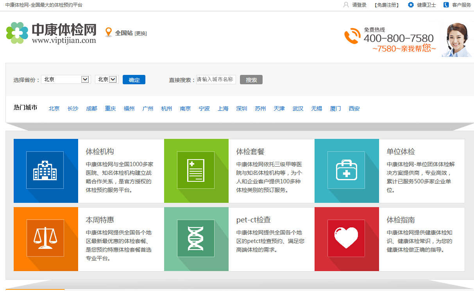
Task: Click the customer service agent photo
Action: click(457, 39)
